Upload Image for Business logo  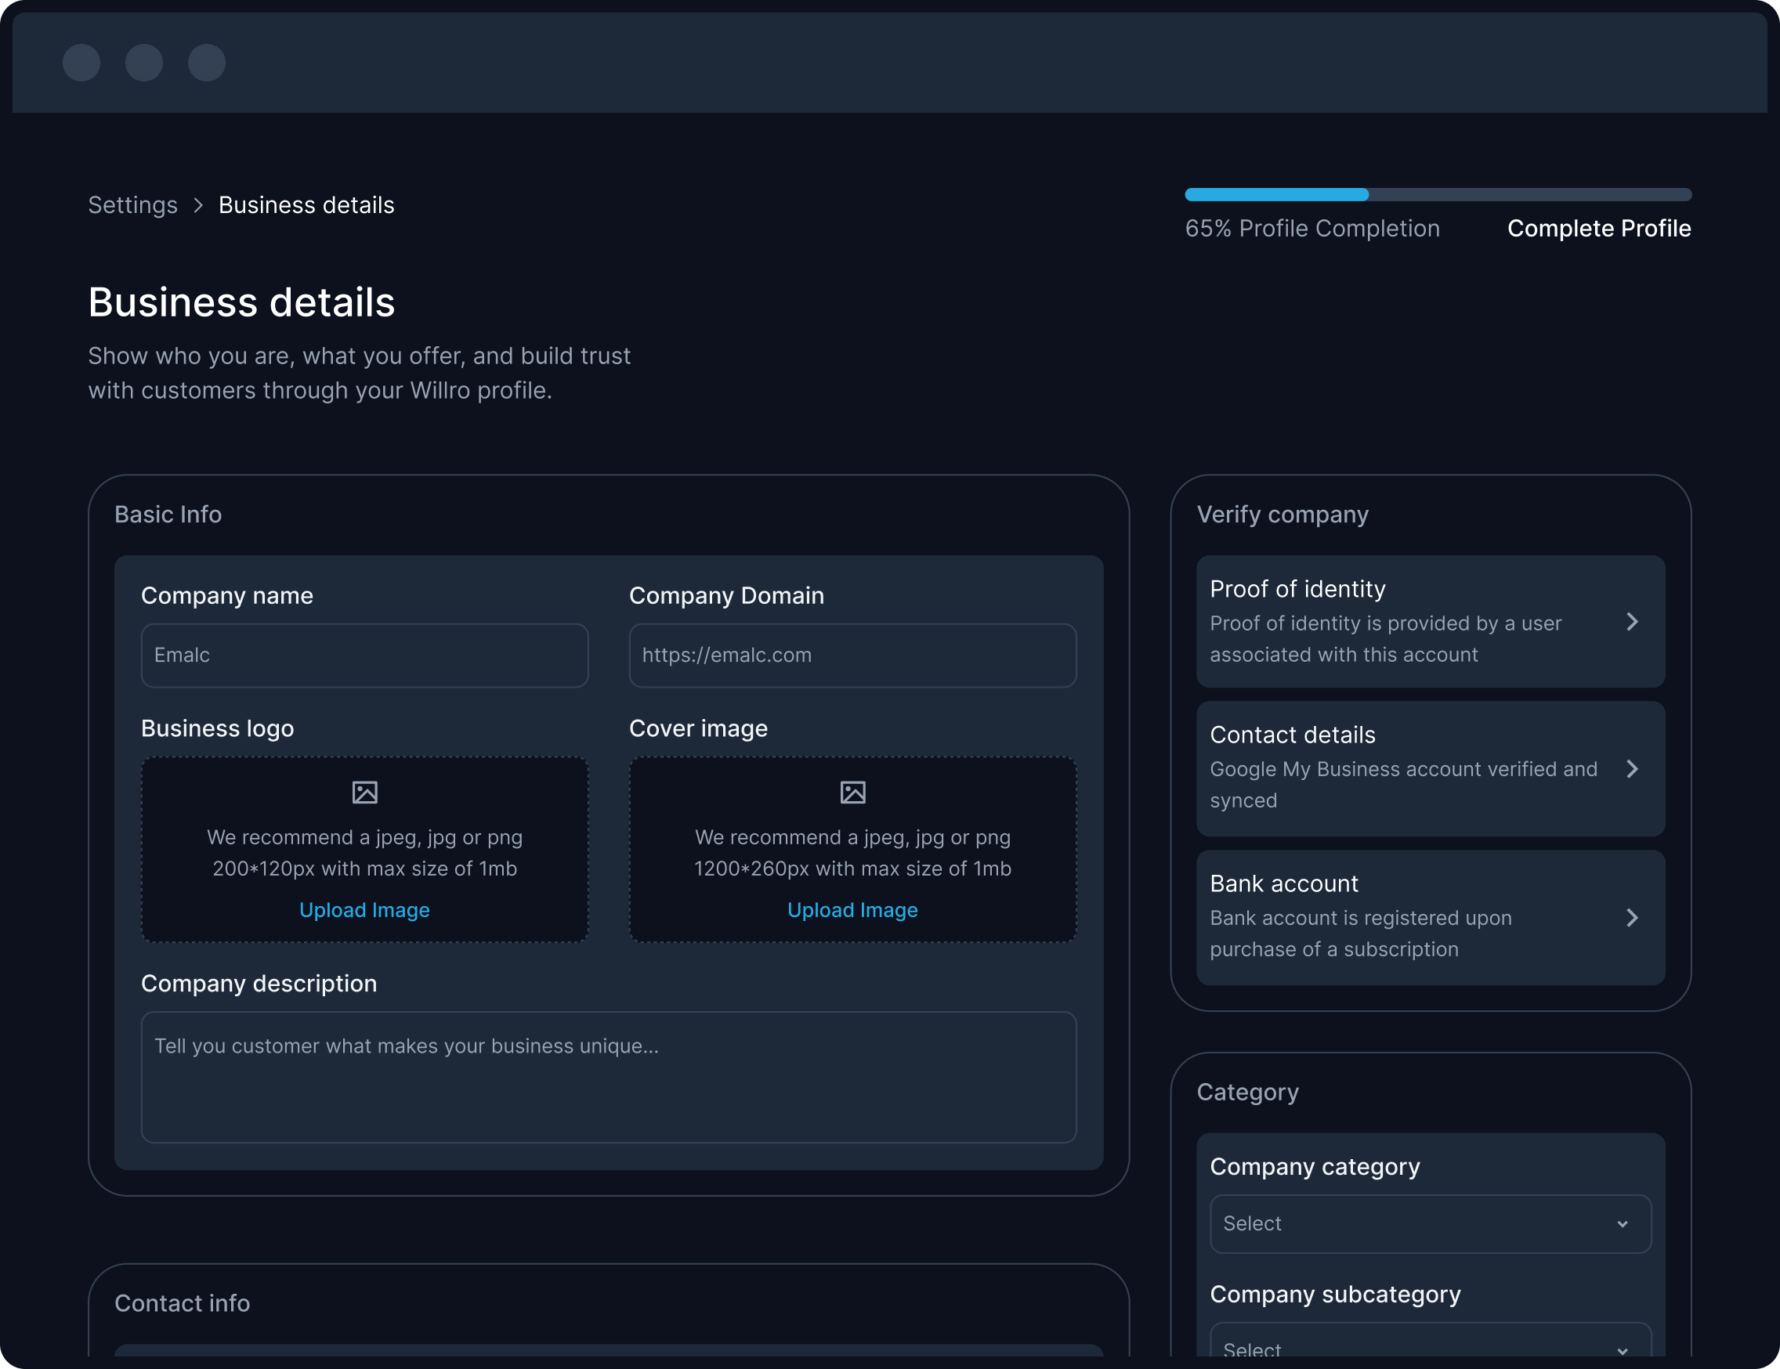(x=364, y=910)
